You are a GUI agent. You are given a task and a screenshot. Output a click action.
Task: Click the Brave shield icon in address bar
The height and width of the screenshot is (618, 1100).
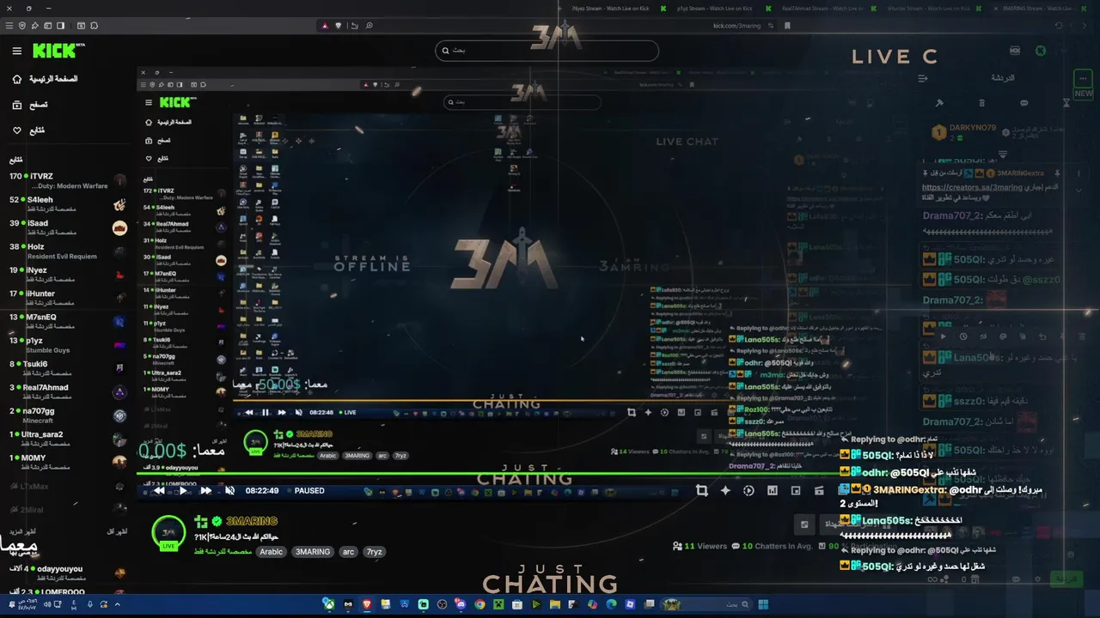(x=338, y=26)
